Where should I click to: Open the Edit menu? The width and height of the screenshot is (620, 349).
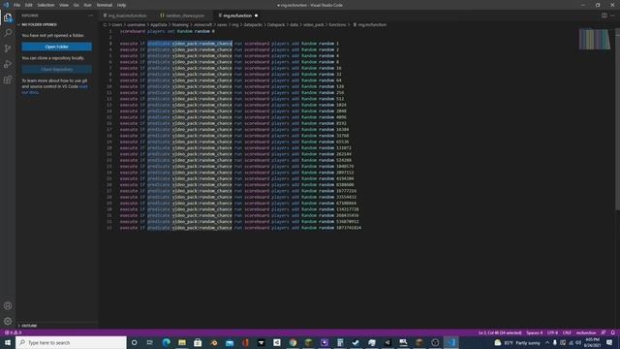click(x=29, y=5)
